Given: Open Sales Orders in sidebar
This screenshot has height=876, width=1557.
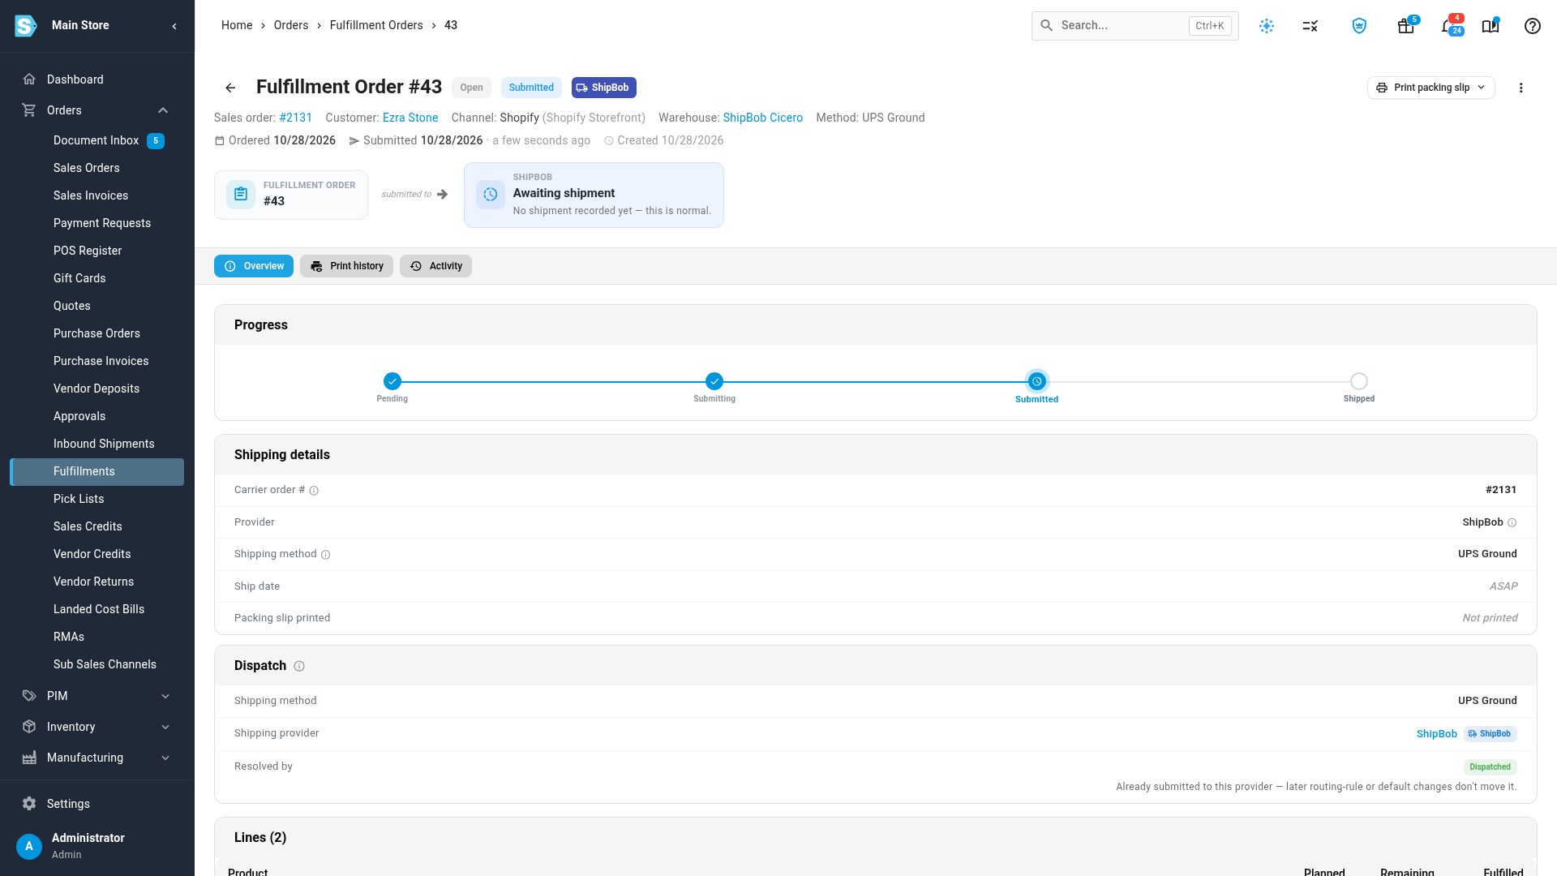Looking at the screenshot, I should [x=86, y=168].
